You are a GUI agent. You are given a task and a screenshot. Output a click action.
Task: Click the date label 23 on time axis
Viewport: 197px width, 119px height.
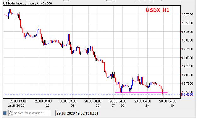(48, 105)
